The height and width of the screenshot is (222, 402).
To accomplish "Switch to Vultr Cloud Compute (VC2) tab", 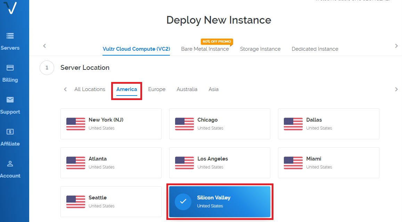I will [136, 49].
